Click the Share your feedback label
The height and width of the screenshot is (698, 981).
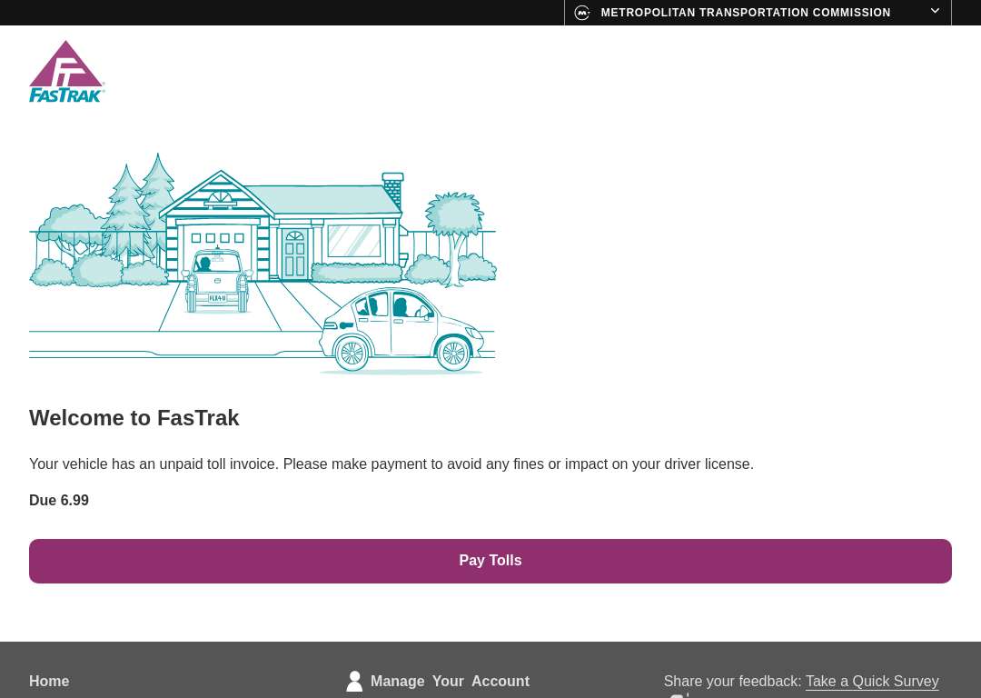tap(732, 681)
